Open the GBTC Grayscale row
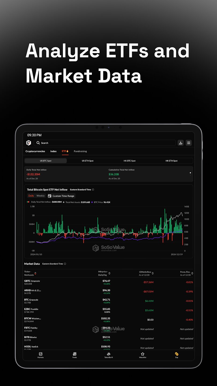The image size is (217, 386). pos(108,282)
